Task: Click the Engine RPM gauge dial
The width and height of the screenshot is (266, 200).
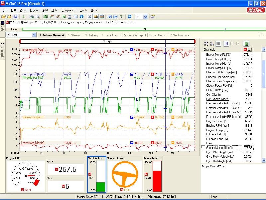Action: 26,176
